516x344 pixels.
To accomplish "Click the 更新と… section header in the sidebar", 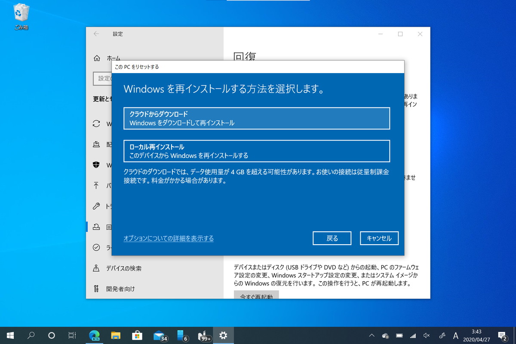I will [102, 99].
